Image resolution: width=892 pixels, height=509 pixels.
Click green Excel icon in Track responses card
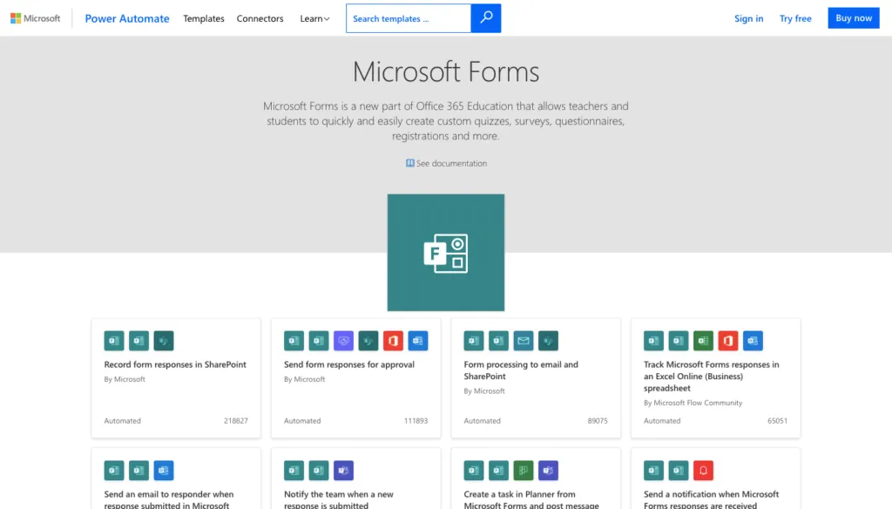coord(703,341)
